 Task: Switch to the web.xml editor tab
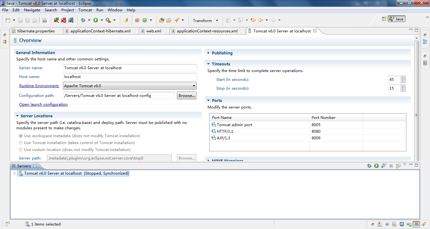153,31
